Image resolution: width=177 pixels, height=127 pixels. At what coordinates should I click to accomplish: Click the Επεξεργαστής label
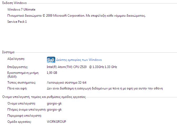[x=18, y=67]
